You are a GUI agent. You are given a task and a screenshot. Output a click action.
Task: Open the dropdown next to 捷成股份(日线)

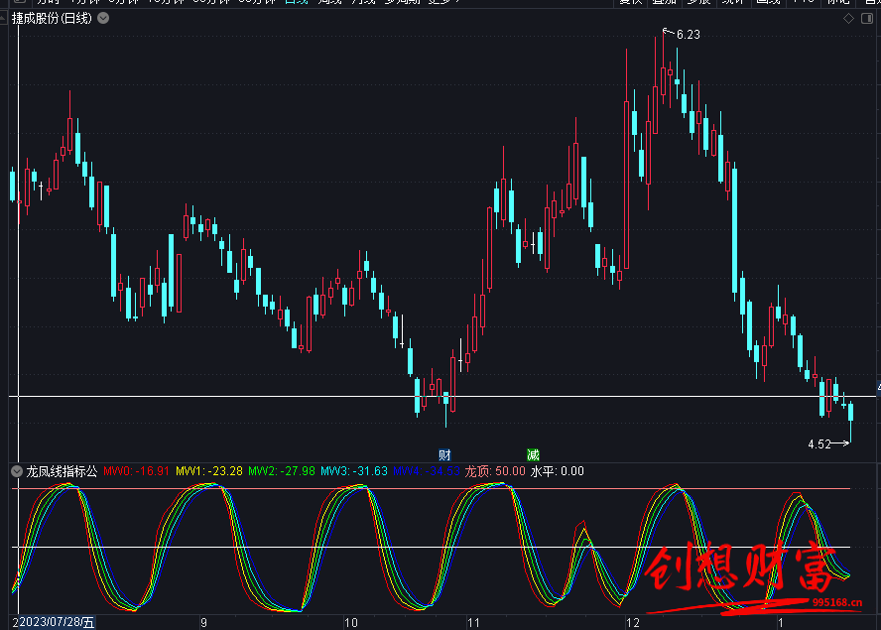tap(103, 19)
